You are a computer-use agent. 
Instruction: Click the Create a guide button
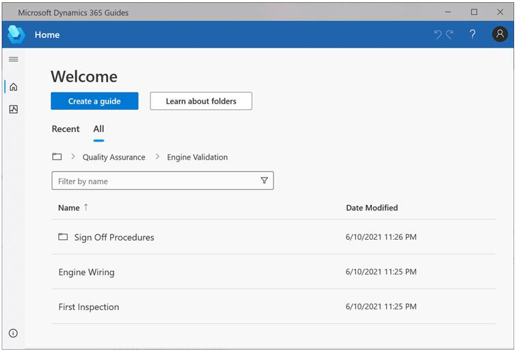coord(94,101)
